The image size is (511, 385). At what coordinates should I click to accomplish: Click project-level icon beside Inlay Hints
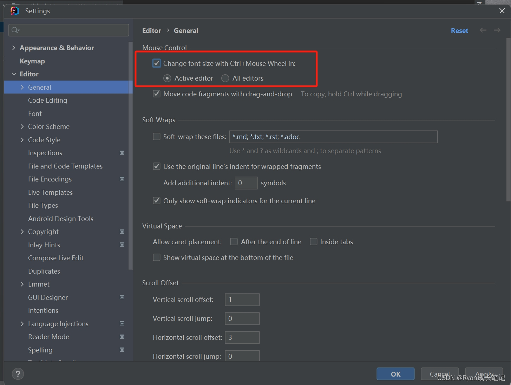coord(122,245)
